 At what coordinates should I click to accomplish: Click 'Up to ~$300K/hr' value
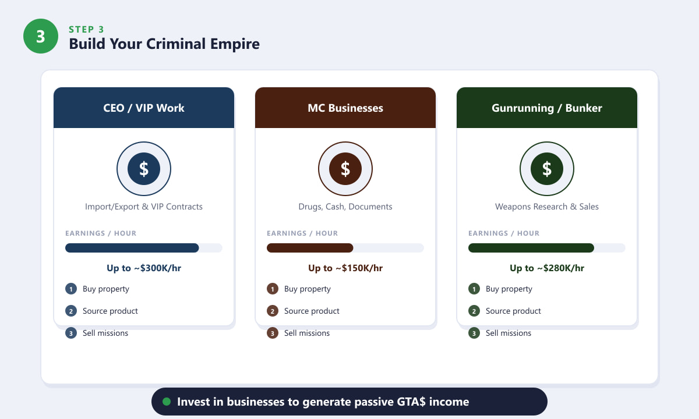[144, 268]
